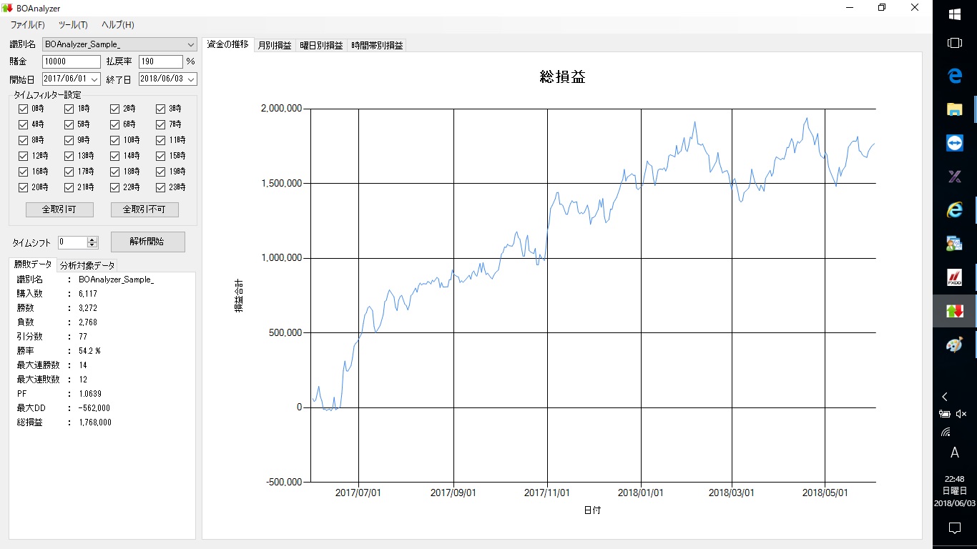The image size is (977, 549).
Task: Open the 識別名 dropdown list
Action: pyautogui.click(x=190, y=44)
